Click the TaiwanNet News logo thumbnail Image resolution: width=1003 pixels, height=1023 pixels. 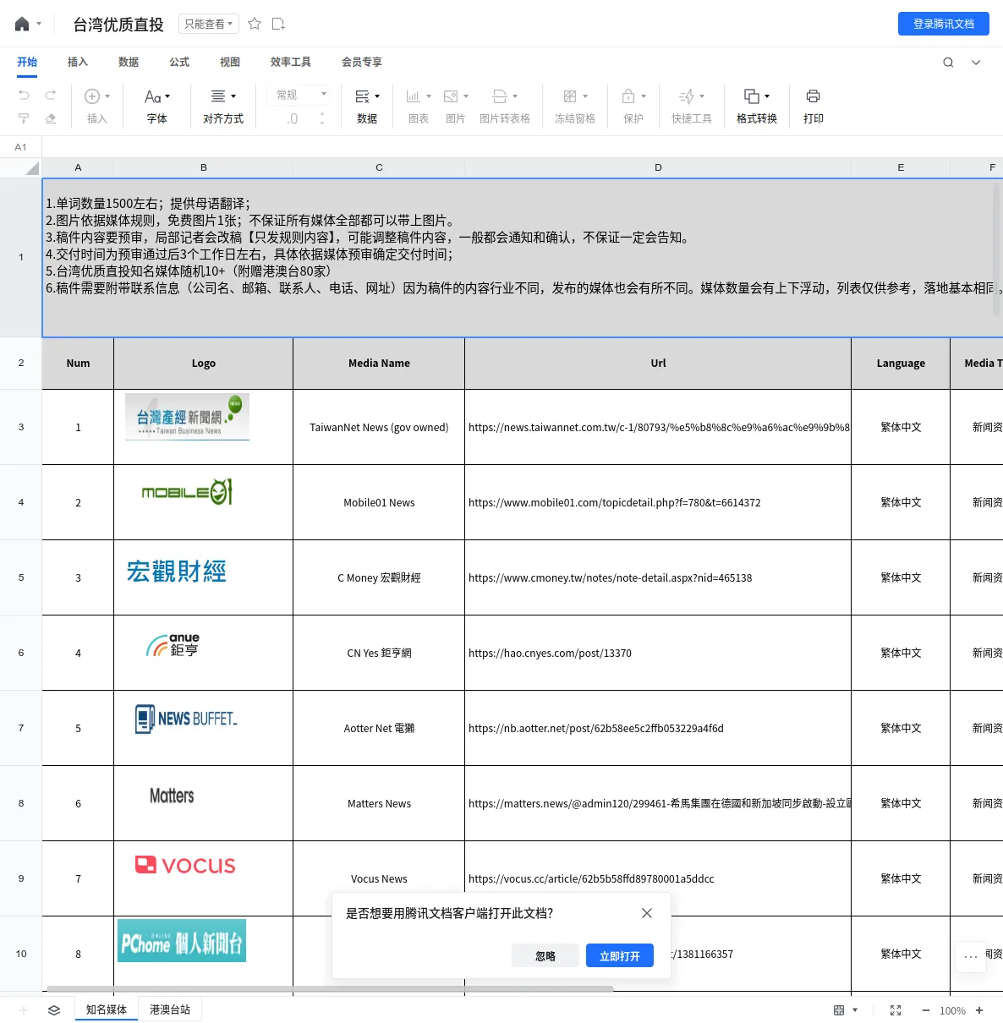(187, 417)
